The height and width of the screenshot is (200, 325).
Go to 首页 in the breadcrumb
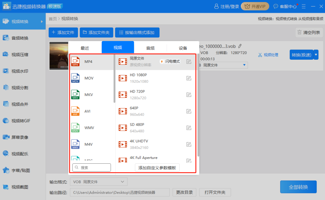point(53,19)
